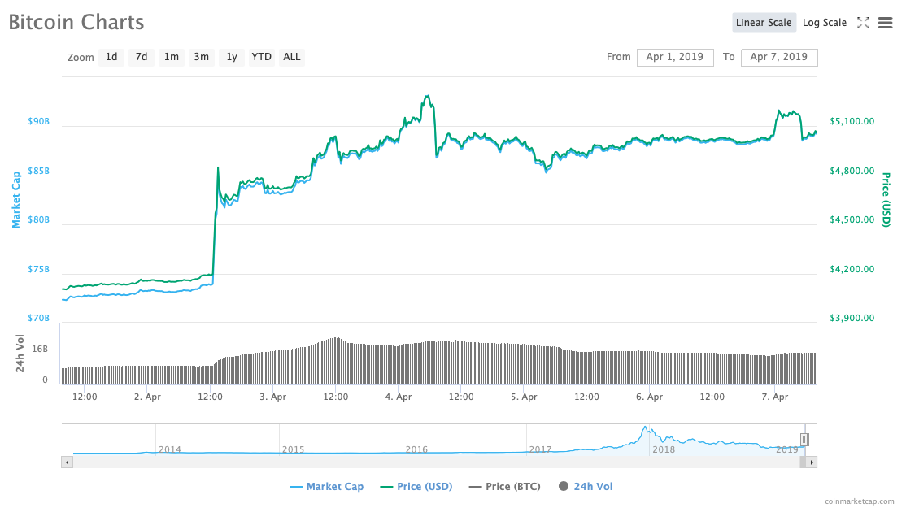
Task: Open the chart context hamburger menu
Action: point(885,23)
